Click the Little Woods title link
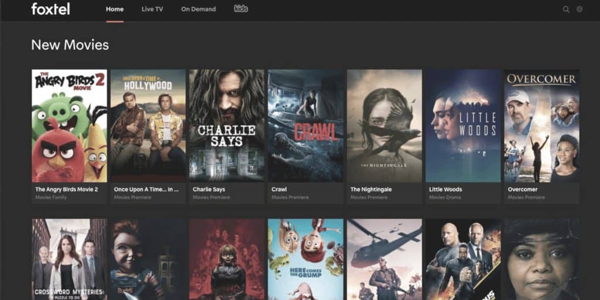 (445, 189)
